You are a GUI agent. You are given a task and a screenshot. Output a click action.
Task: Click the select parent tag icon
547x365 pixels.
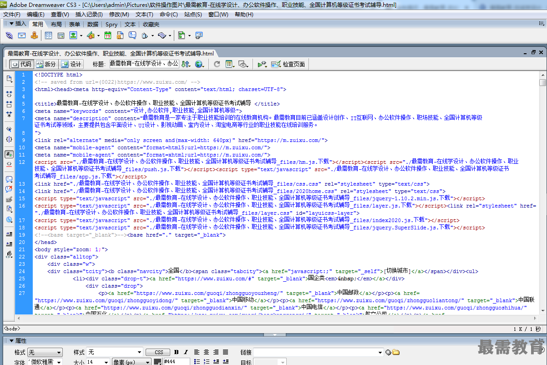click(x=9, y=129)
